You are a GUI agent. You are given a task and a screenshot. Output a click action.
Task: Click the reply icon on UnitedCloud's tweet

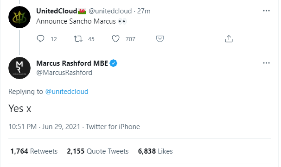40,38
